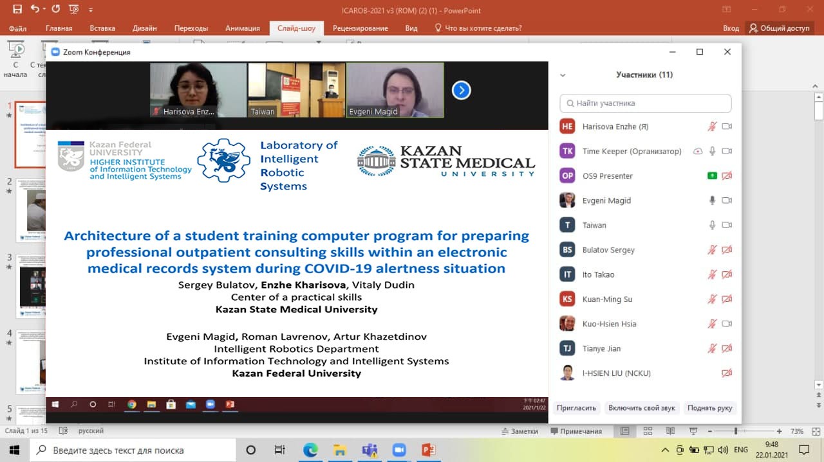
Task: Click the PowerPoint zoom slider handle
Action: (x=736, y=431)
